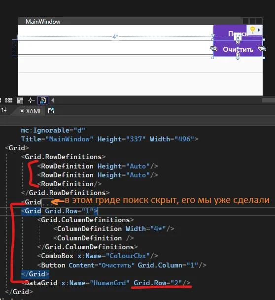Click the opening Grid.ColumnDefinitions tag
Viewport: 275px width, 300px height.
[86, 220]
